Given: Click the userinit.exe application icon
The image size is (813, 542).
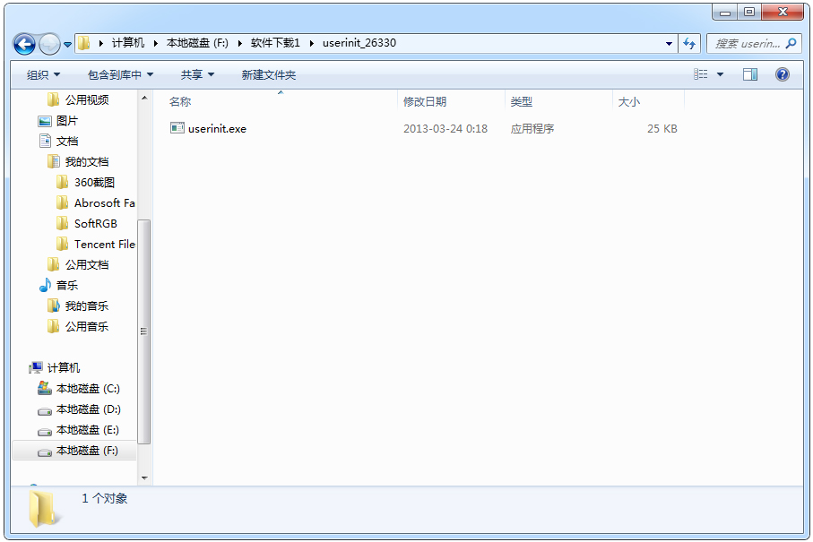Looking at the screenshot, I should tap(177, 128).
